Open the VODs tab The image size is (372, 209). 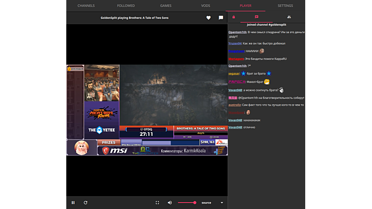click(x=205, y=5)
